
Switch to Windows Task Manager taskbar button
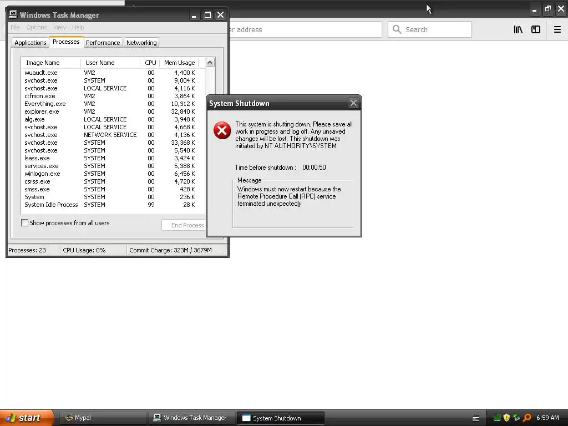[191, 418]
